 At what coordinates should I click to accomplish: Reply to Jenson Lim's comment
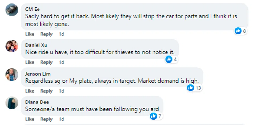pyautogui.click(x=46, y=91)
